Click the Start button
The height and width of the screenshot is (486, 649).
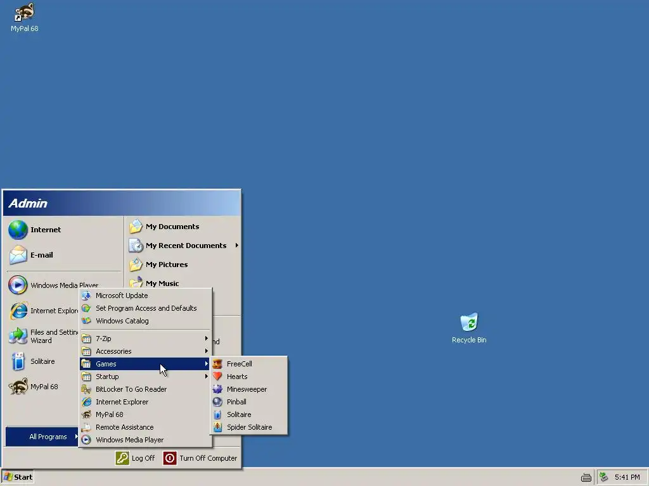(17, 477)
